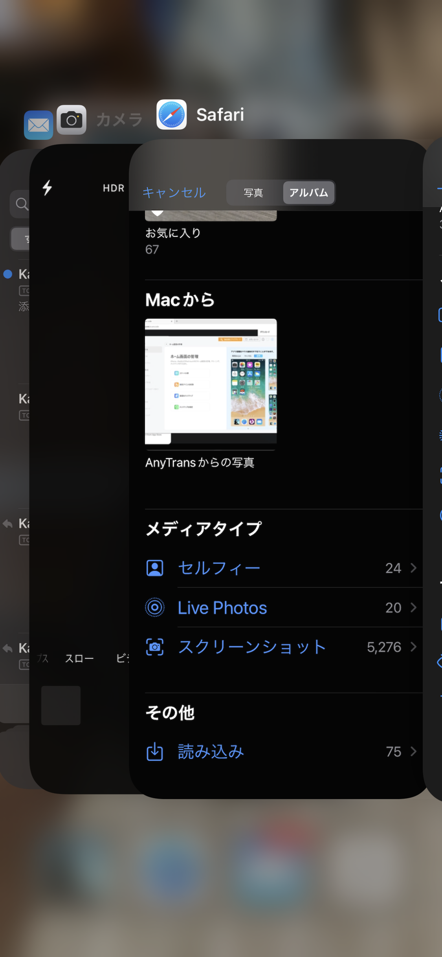Tap AnyTrans からの写真 album name
The width and height of the screenshot is (442, 957).
click(x=200, y=462)
